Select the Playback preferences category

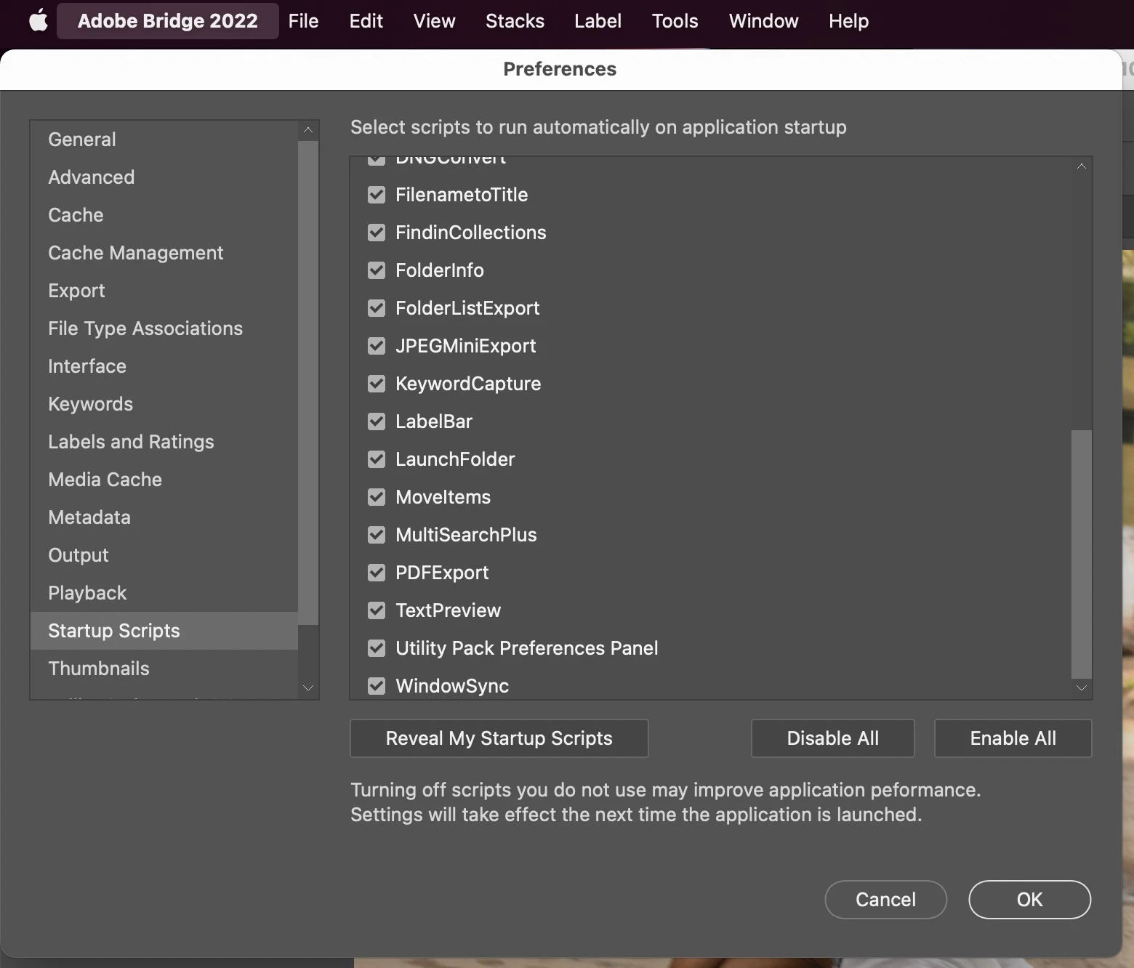pos(164,593)
